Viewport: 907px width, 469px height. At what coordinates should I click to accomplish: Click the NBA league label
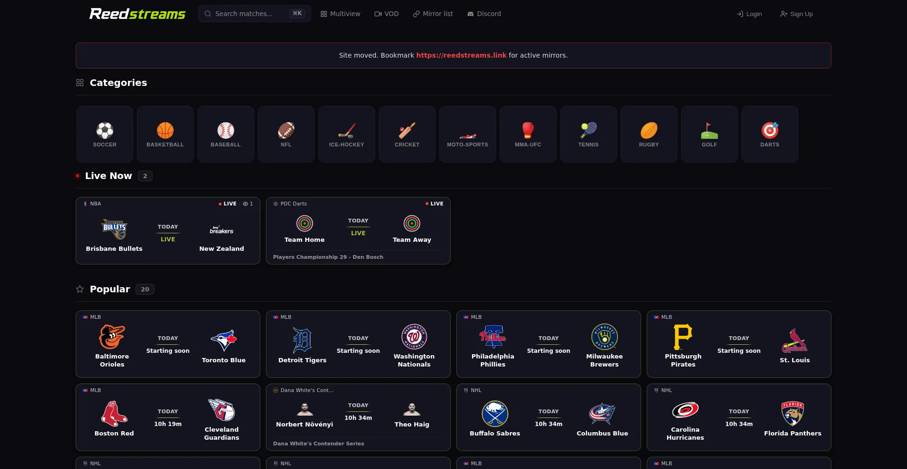coord(95,204)
